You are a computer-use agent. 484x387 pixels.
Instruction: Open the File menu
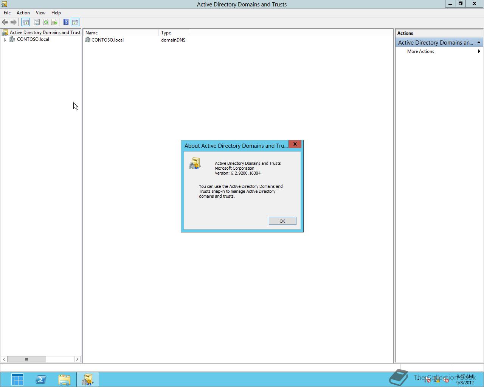(7, 13)
